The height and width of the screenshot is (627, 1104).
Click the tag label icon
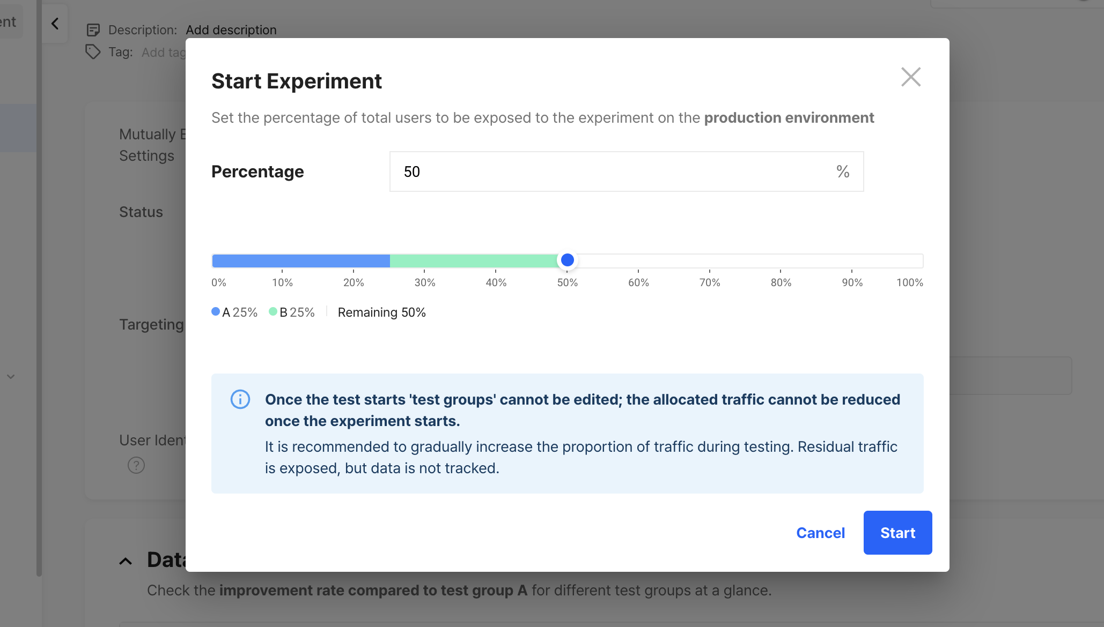point(93,52)
